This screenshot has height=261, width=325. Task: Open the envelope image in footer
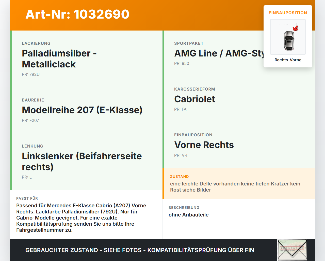pyautogui.click(x=292, y=250)
